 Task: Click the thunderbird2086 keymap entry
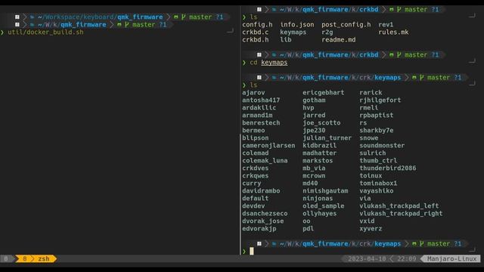point(388,168)
